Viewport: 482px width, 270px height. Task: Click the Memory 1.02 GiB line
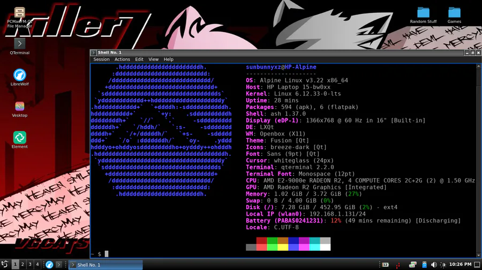[304, 194]
